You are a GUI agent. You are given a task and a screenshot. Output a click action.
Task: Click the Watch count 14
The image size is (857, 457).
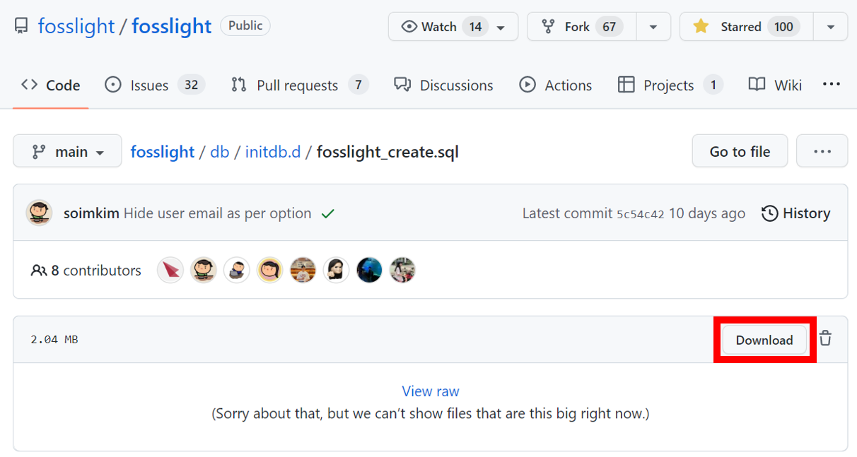point(475,27)
